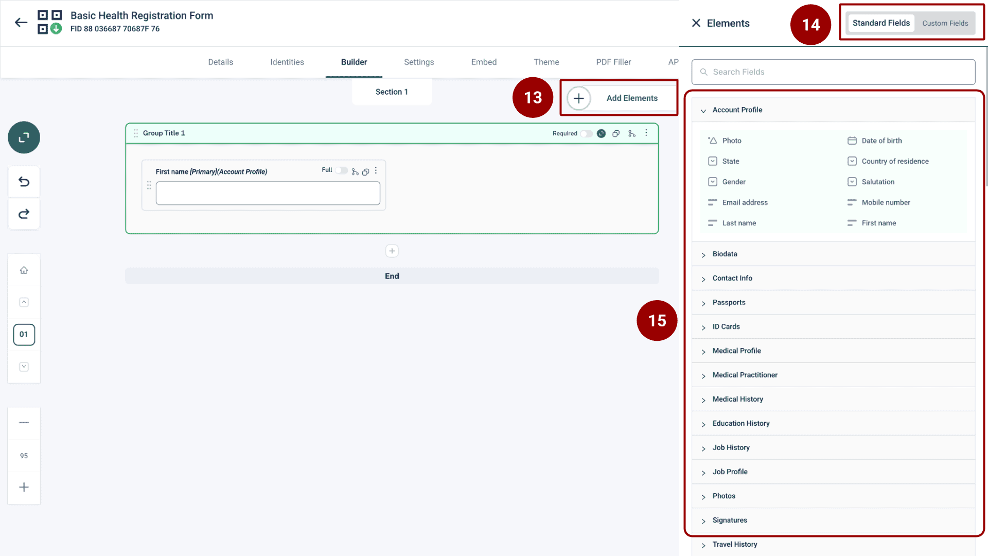Switch to Custom Fields

pyautogui.click(x=945, y=23)
